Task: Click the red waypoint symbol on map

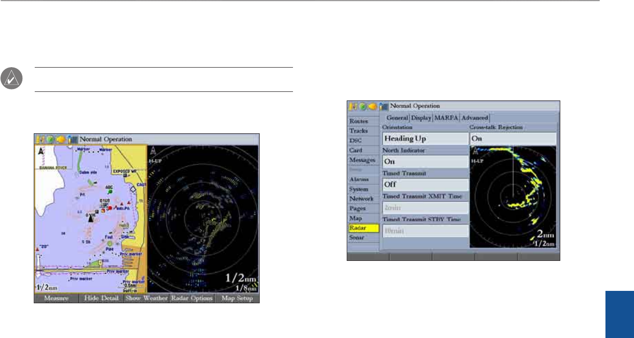Action: click(x=109, y=208)
